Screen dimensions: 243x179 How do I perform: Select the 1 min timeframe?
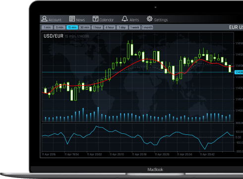pyautogui.click(x=47, y=27)
